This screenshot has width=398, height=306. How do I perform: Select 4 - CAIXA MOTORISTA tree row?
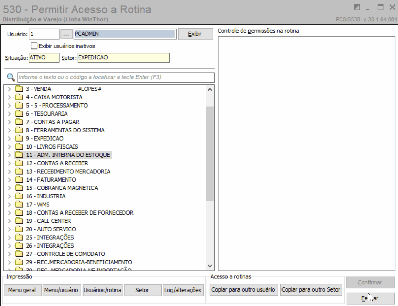pyautogui.click(x=54, y=97)
